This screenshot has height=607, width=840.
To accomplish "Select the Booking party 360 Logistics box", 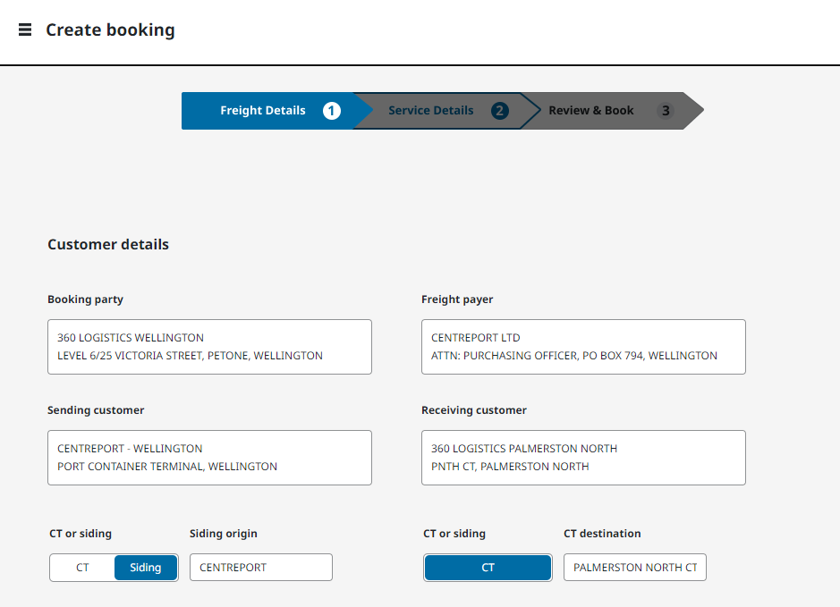I will (209, 347).
